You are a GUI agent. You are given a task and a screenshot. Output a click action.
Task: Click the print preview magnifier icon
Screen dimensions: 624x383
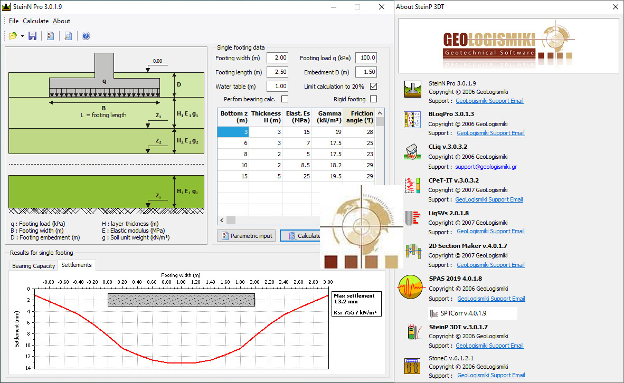pos(68,36)
